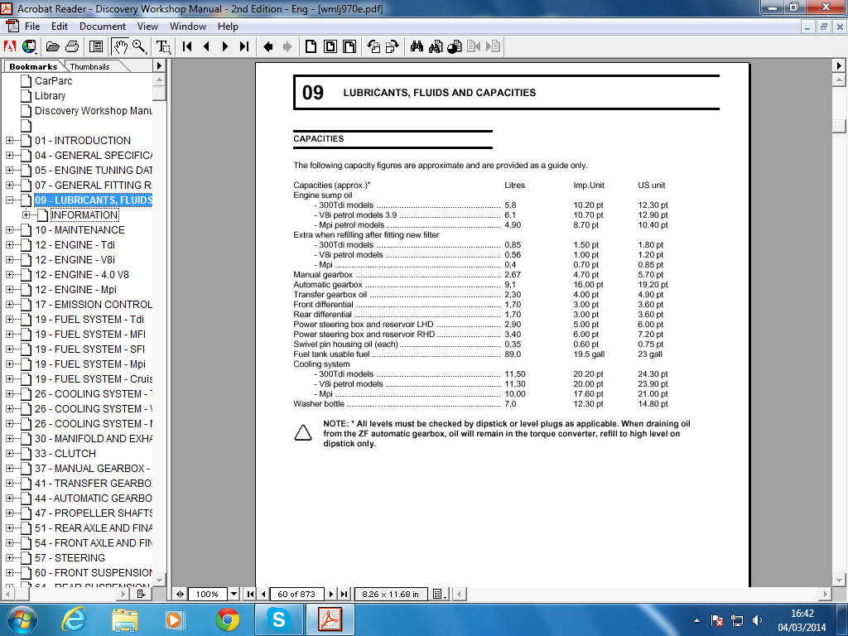Open the navigation pane options arrow
The height and width of the screenshot is (636, 848).
click(158, 66)
